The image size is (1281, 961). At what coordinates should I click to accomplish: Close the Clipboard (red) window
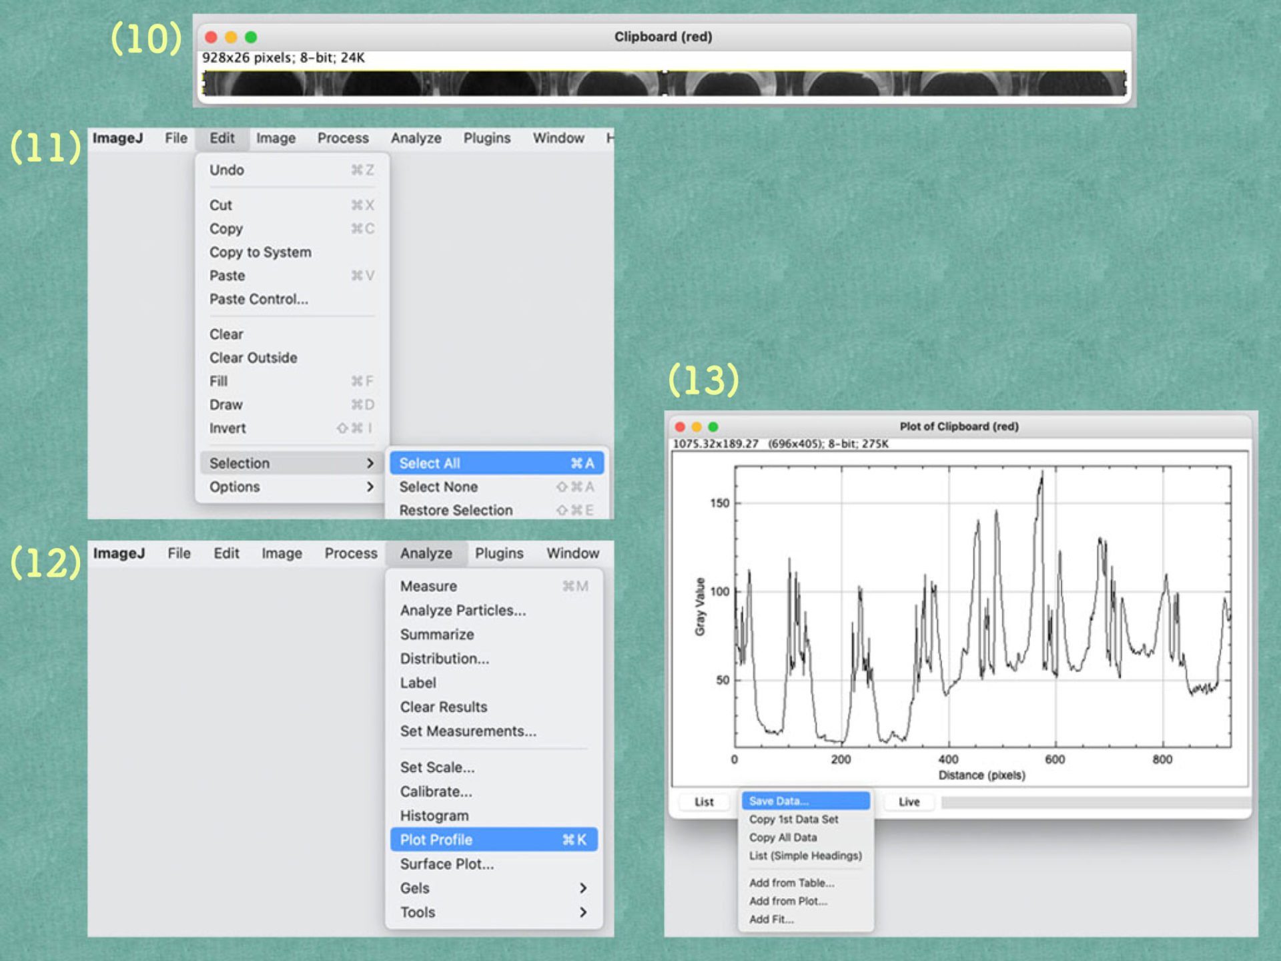[211, 37]
